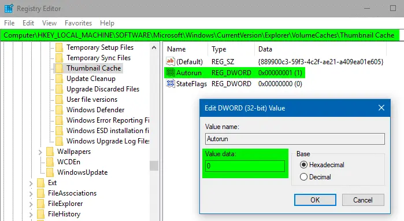The image size is (404, 221).
Task: Click the Update Cleanup folder icon
Action: click(x=60, y=79)
